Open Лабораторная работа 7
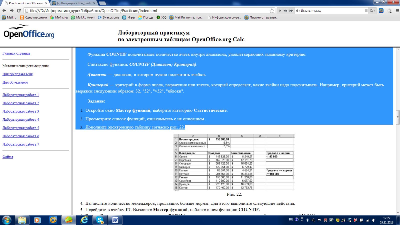The width and height of the screenshot is (400, 225). pos(21,144)
